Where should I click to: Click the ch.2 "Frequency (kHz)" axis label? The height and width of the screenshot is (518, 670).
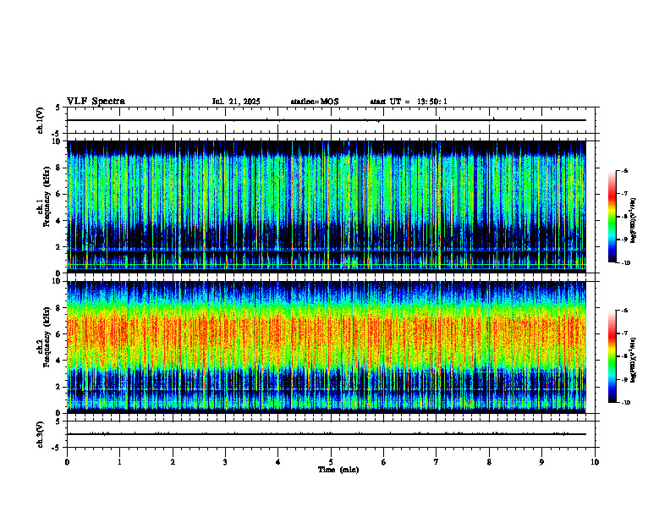click(46, 337)
